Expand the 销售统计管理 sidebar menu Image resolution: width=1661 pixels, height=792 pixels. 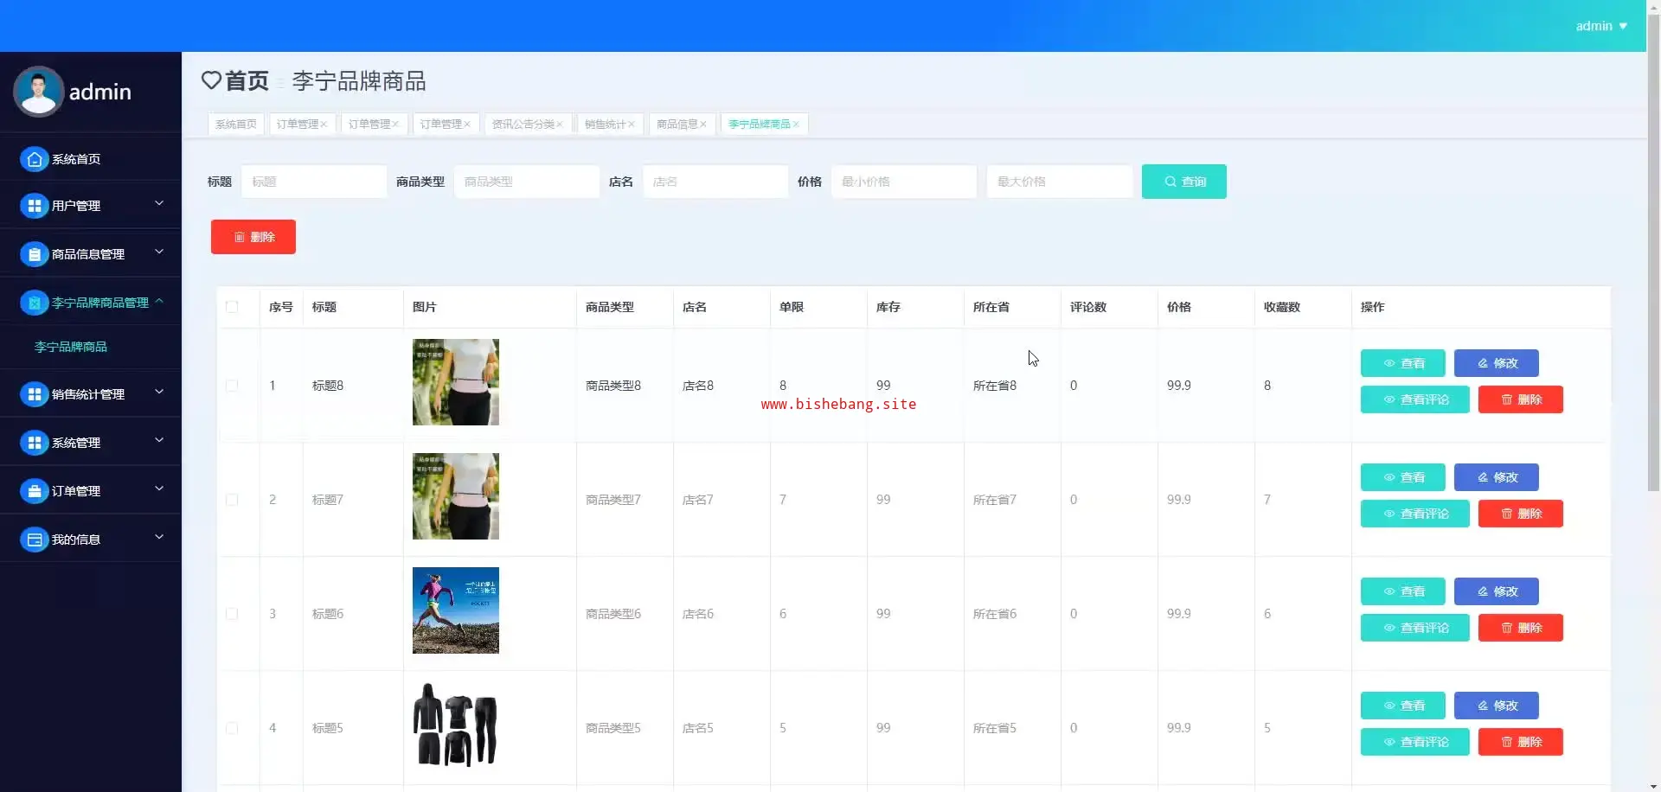(x=159, y=393)
